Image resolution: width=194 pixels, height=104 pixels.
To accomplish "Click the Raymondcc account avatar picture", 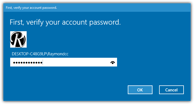I will pyautogui.click(x=18, y=39).
